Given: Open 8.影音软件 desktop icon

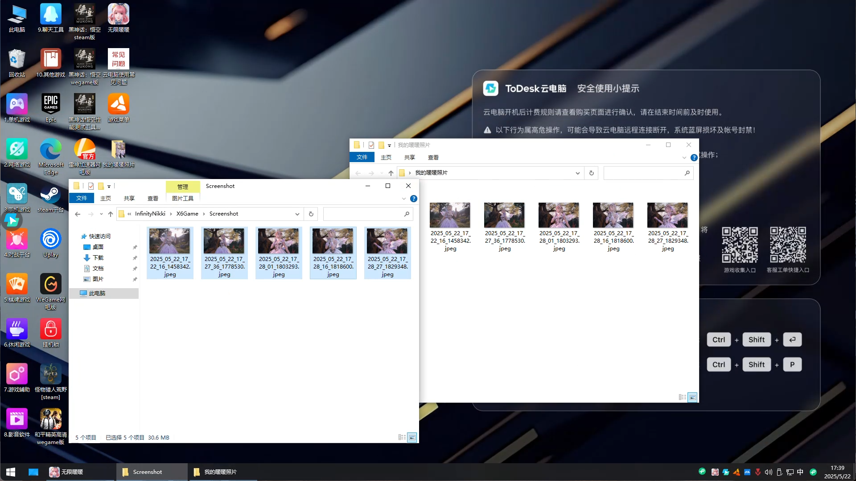Looking at the screenshot, I should 17,423.
